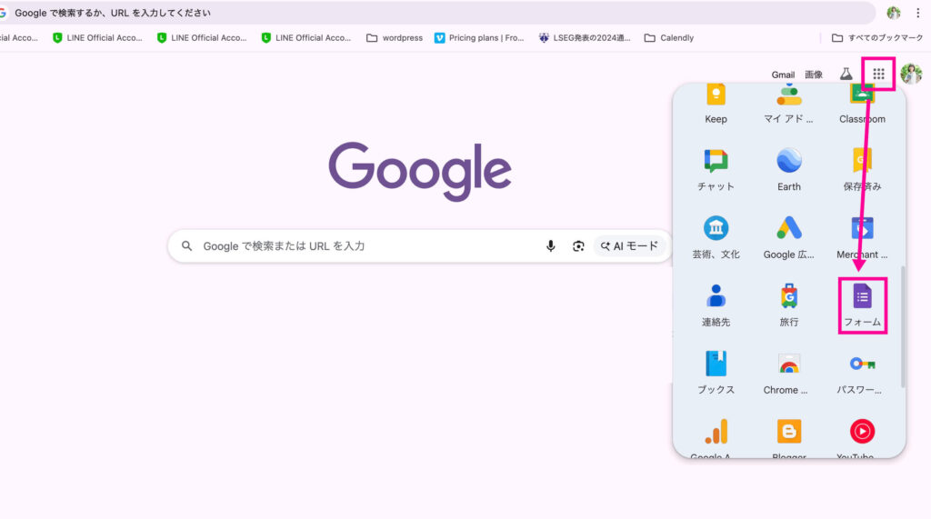Click the Google search input field
The height and width of the screenshot is (519, 931).
pos(364,246)
